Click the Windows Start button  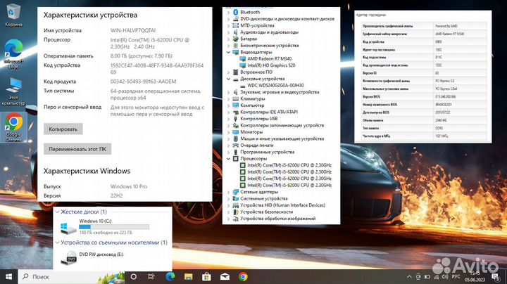8,276
